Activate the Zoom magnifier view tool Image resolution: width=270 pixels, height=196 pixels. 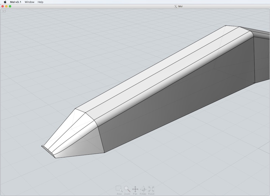click(x=127, y=190)
